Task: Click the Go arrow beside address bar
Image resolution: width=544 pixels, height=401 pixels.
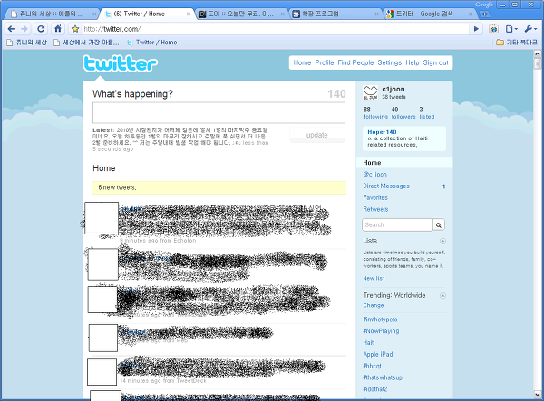Action: click(x=476, y=29)
